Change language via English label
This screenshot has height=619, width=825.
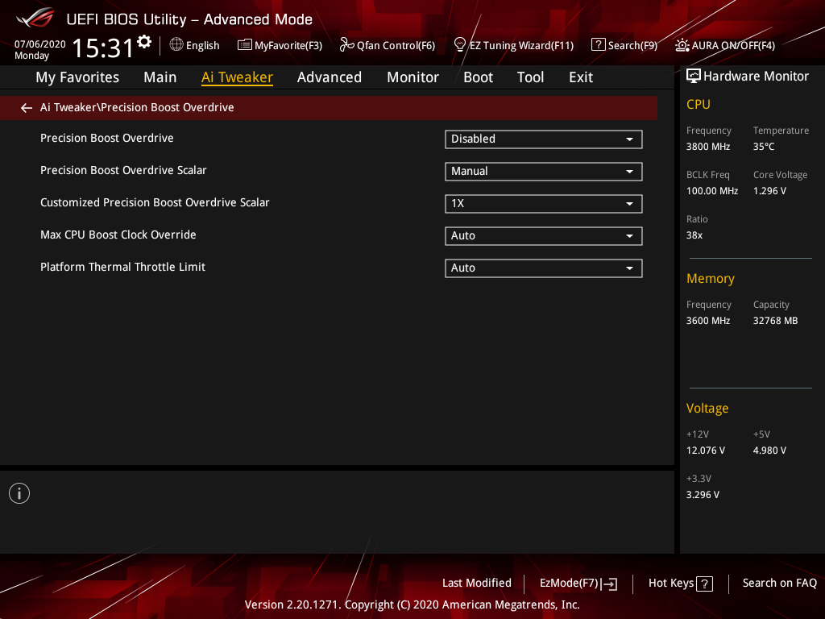202,46
